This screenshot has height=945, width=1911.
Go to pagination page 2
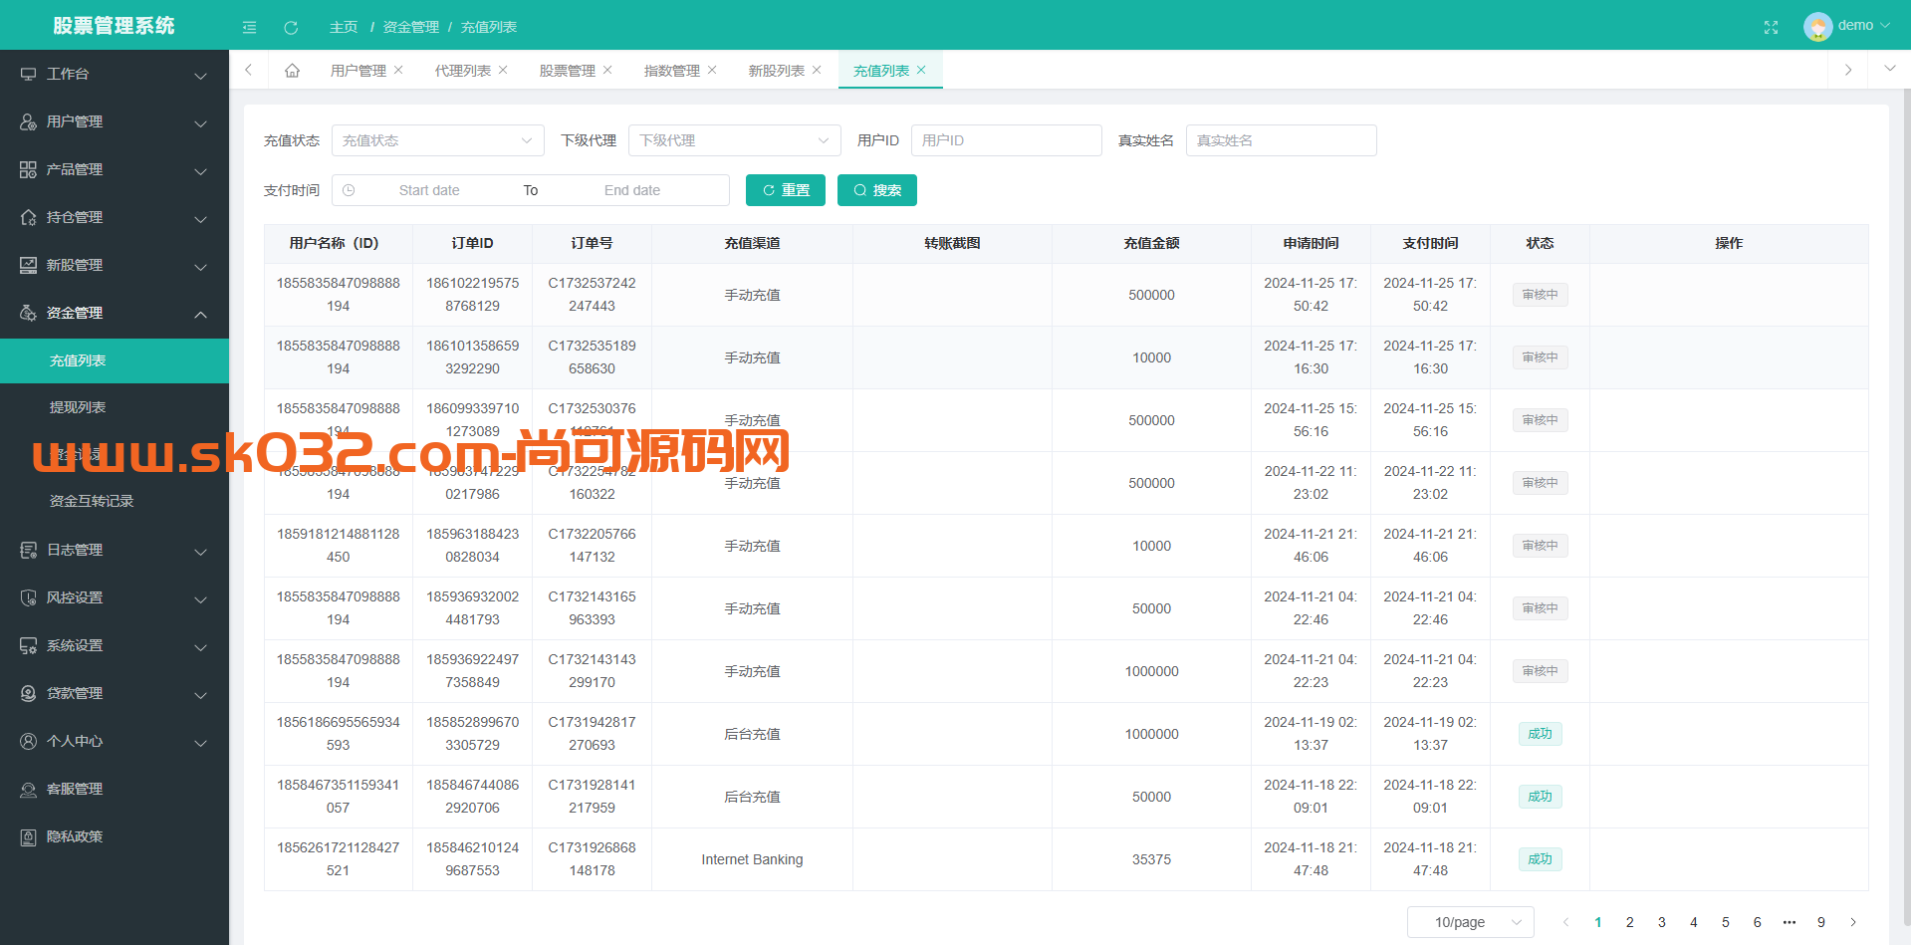1630,922
